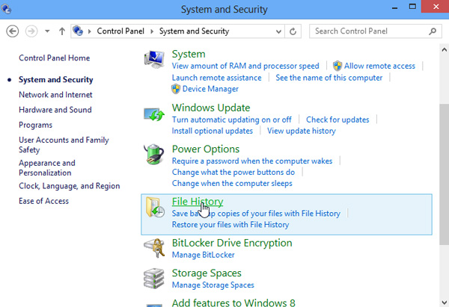Image resolution: width=449 pixels, height=307 pixels.
Task: Click the Storage Spaces drives icon
Action: point(154,279)
